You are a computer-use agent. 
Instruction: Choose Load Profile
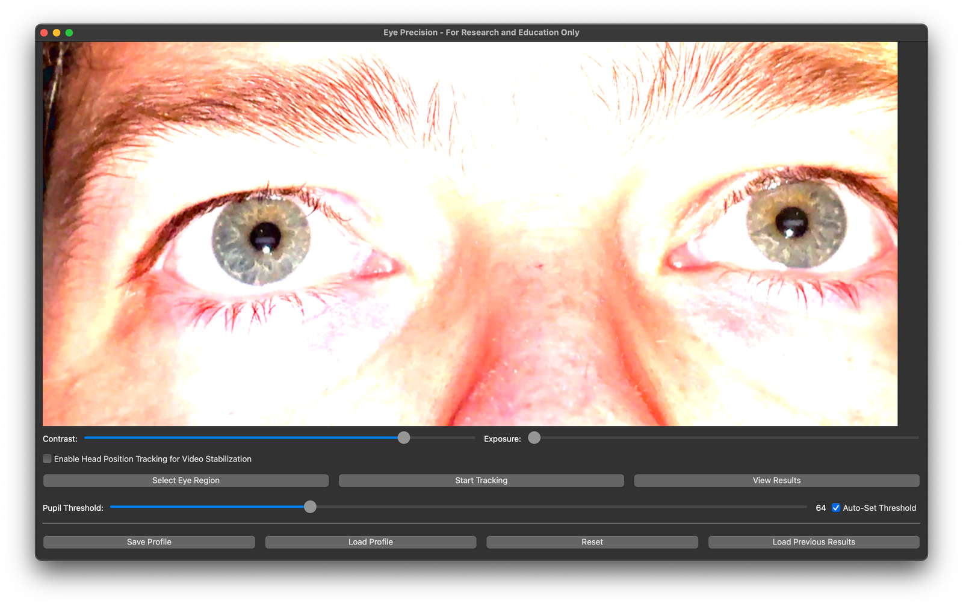pyautogui.click(x=370, y=542)
